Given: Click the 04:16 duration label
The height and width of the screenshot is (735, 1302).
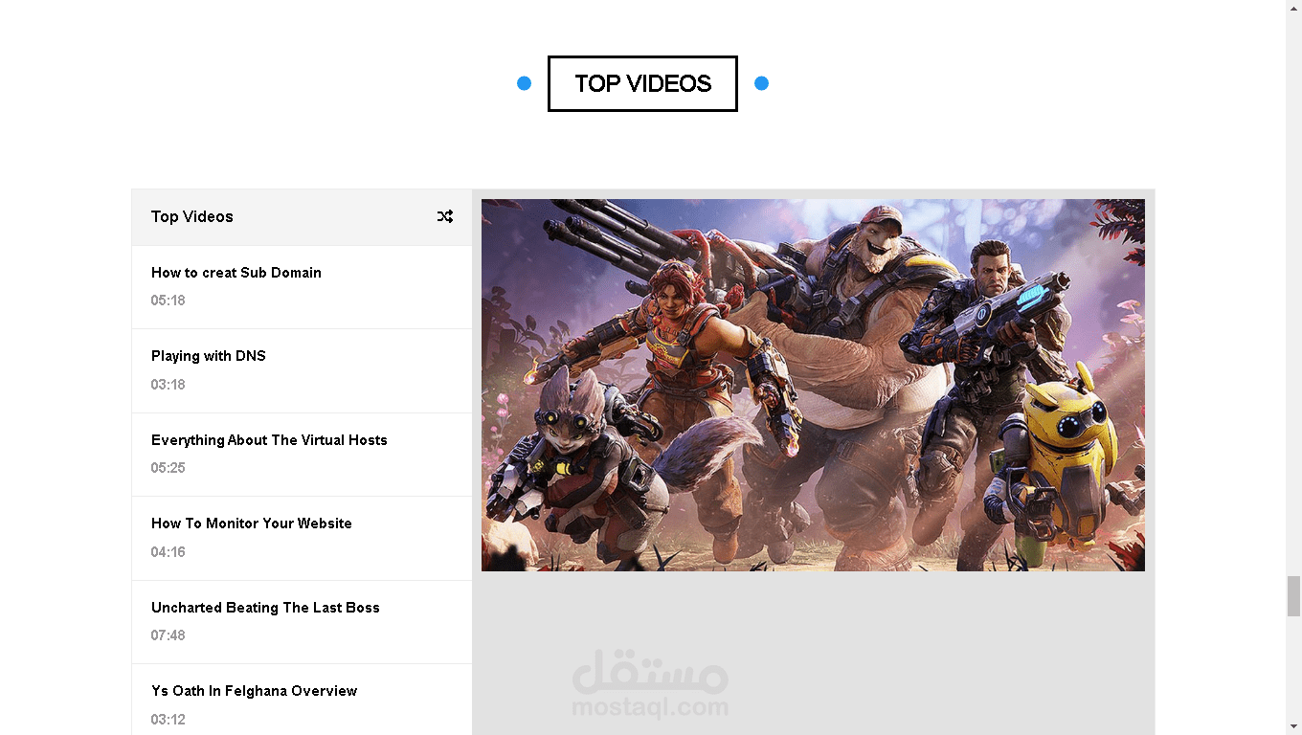Looking at the screenshot, I should coord(168,552).
